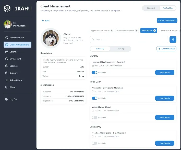The image size is (181, 150).
Task: Open the filter options button
Action: [x=173, y=40]
